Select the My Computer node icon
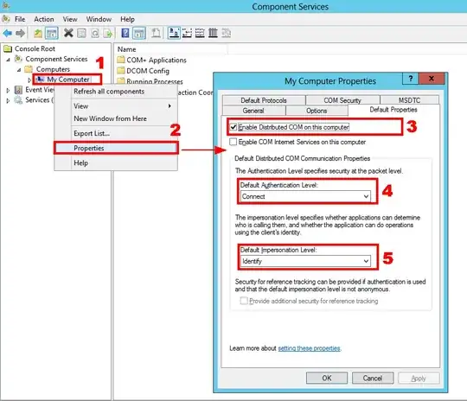 tap(40, 80)
